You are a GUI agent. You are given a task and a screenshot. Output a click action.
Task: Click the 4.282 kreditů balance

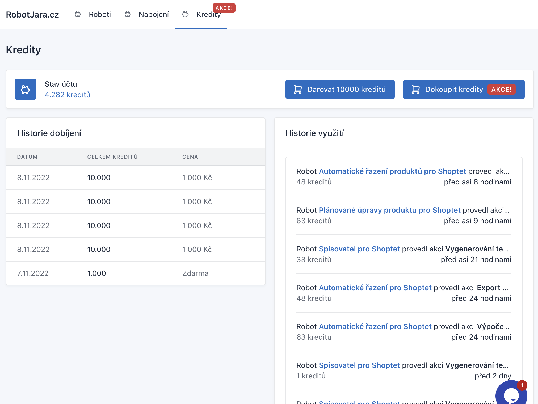68,95
